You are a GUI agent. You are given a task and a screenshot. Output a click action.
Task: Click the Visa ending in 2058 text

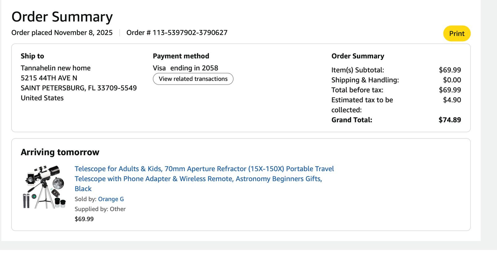(185, 68)
